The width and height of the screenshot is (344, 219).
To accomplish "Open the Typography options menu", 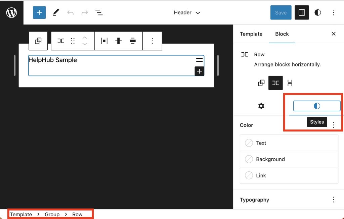I will point(334,200).
